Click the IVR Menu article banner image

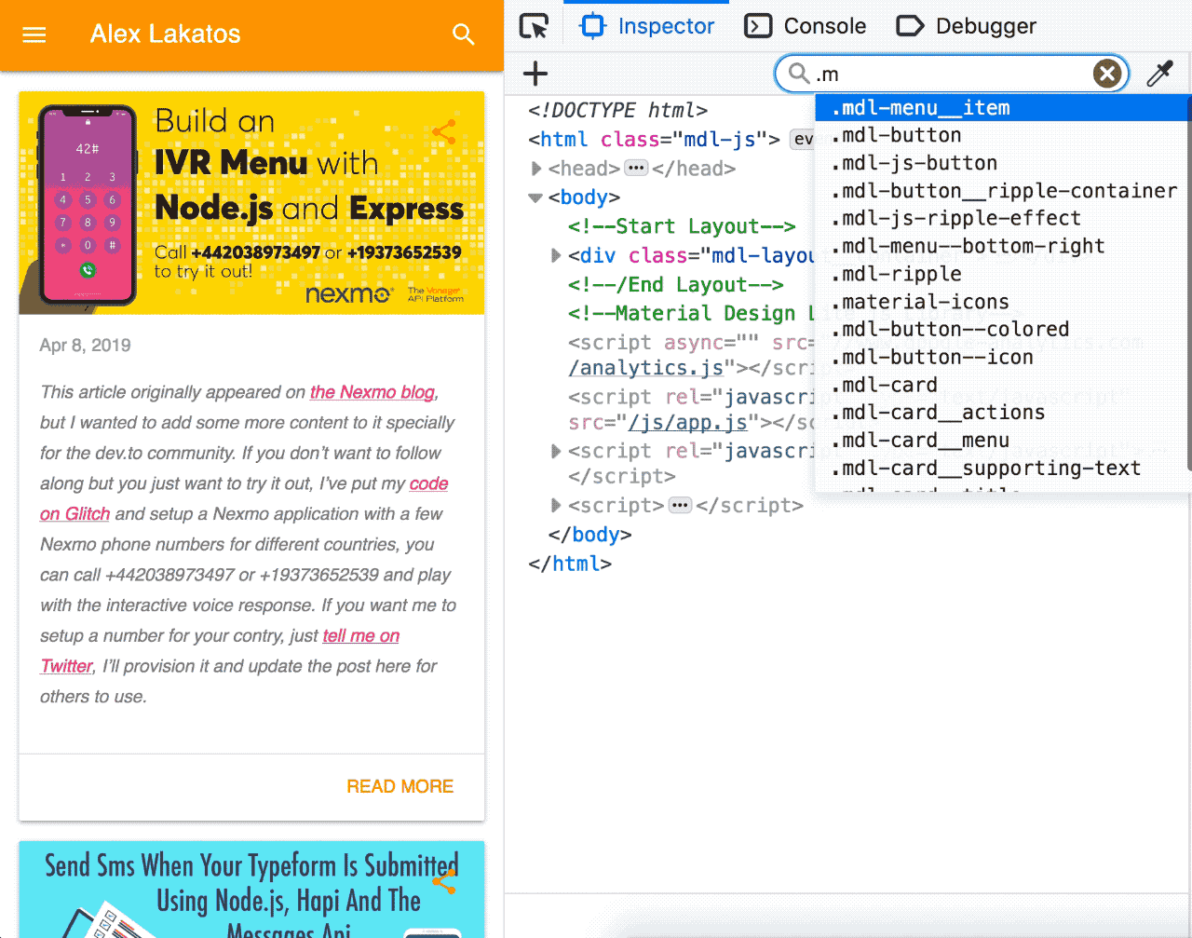251,203
